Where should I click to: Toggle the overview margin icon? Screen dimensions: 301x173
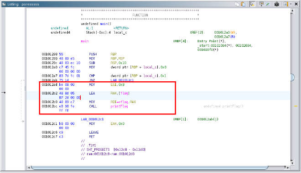[286, 4]
